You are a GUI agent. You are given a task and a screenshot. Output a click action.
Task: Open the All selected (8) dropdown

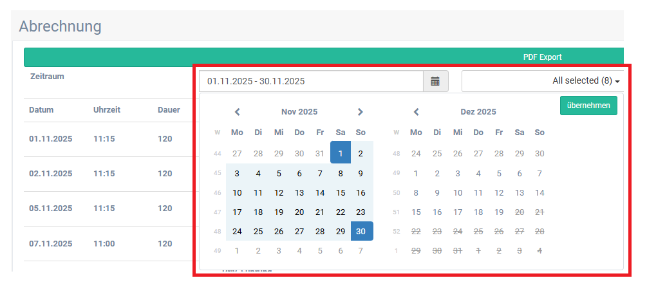click(542, 81)
